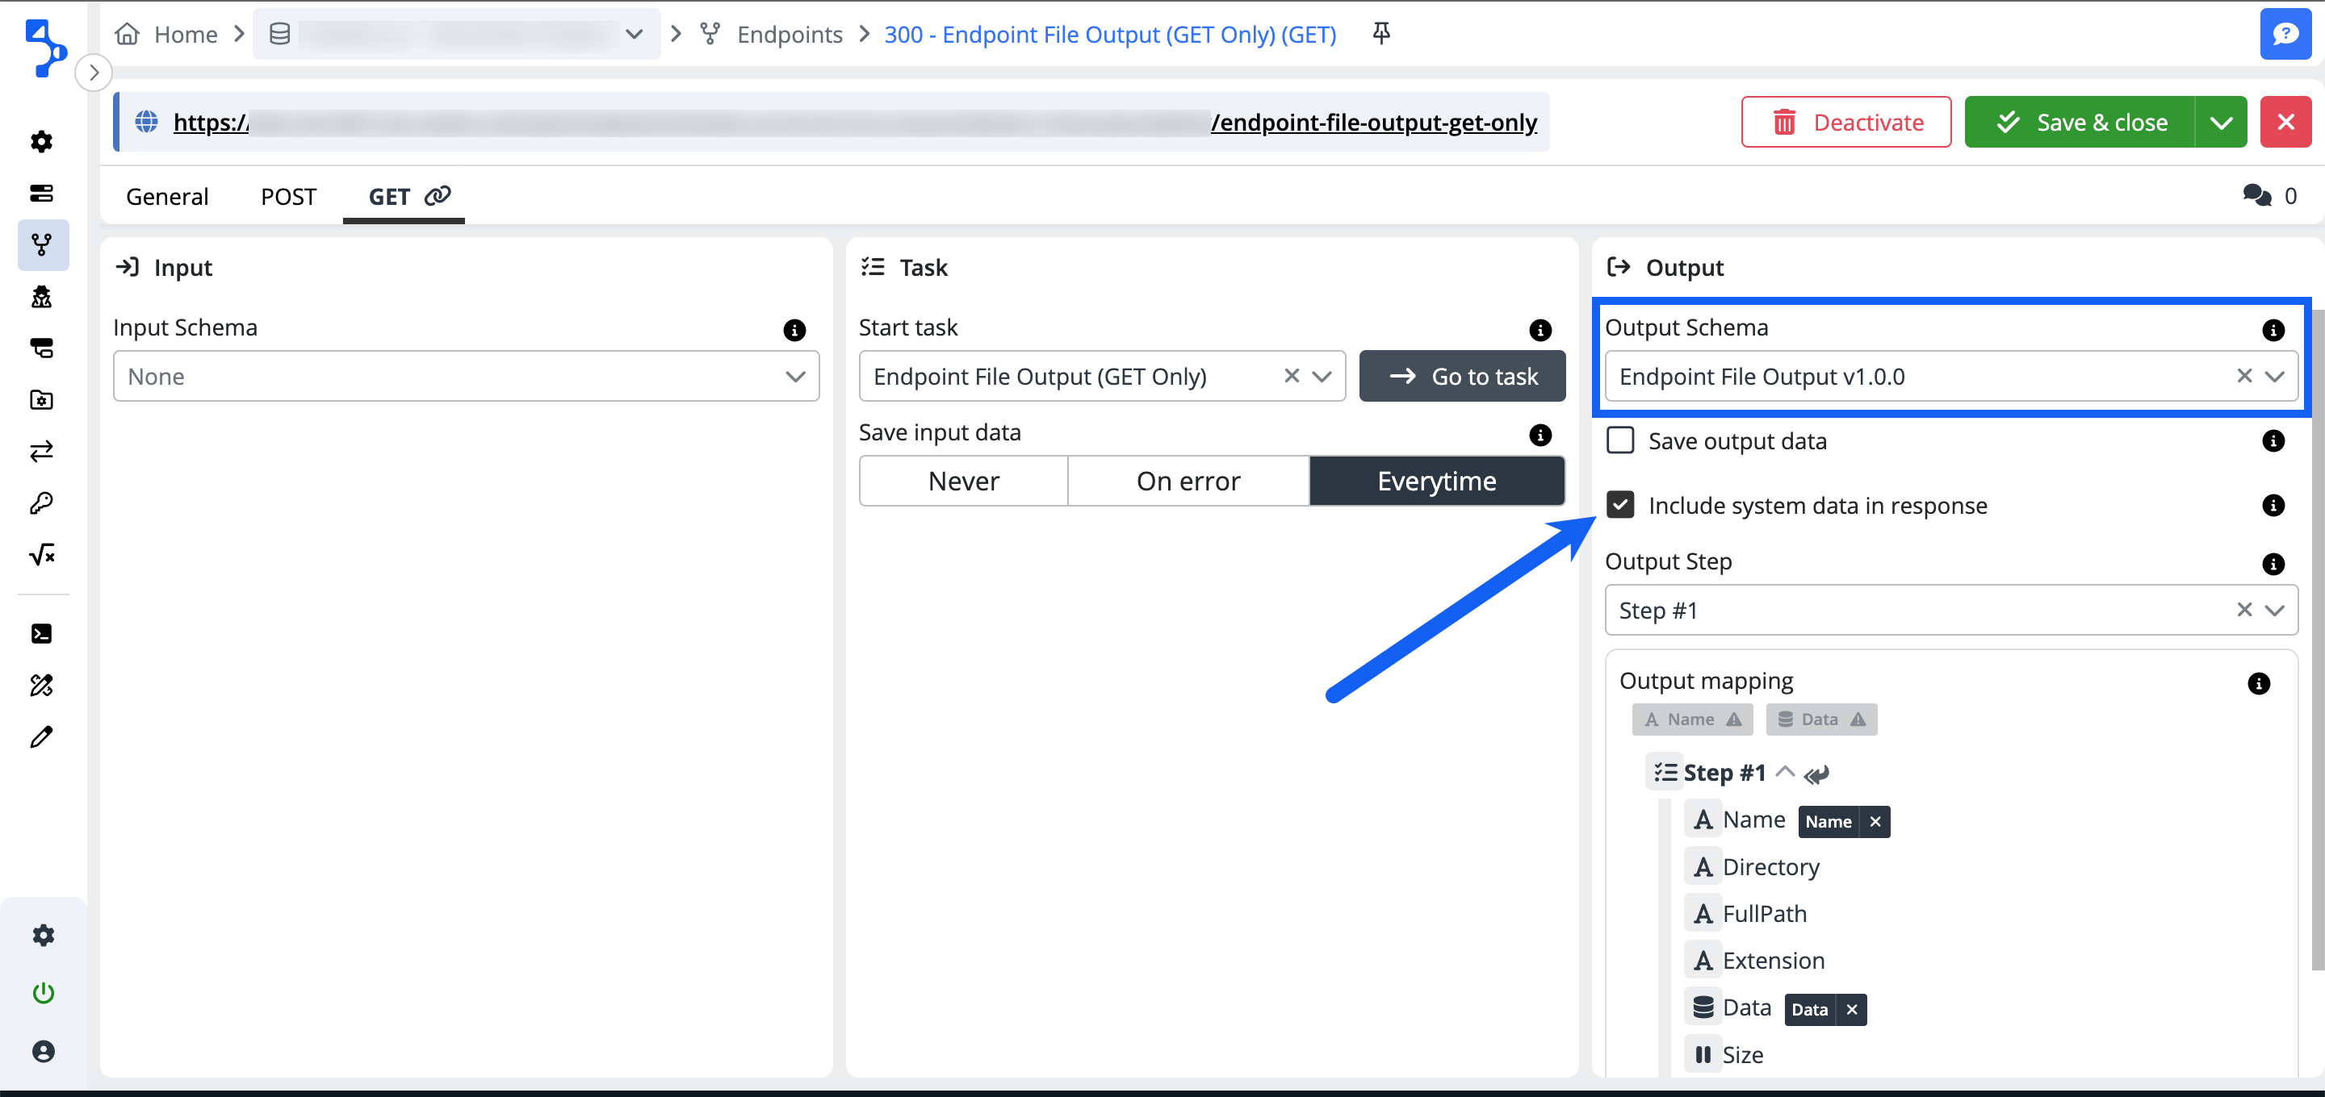Open the formula square-root icon in sidebar
Screen dimensions: 2325x1097
click(x=41, y=554)
